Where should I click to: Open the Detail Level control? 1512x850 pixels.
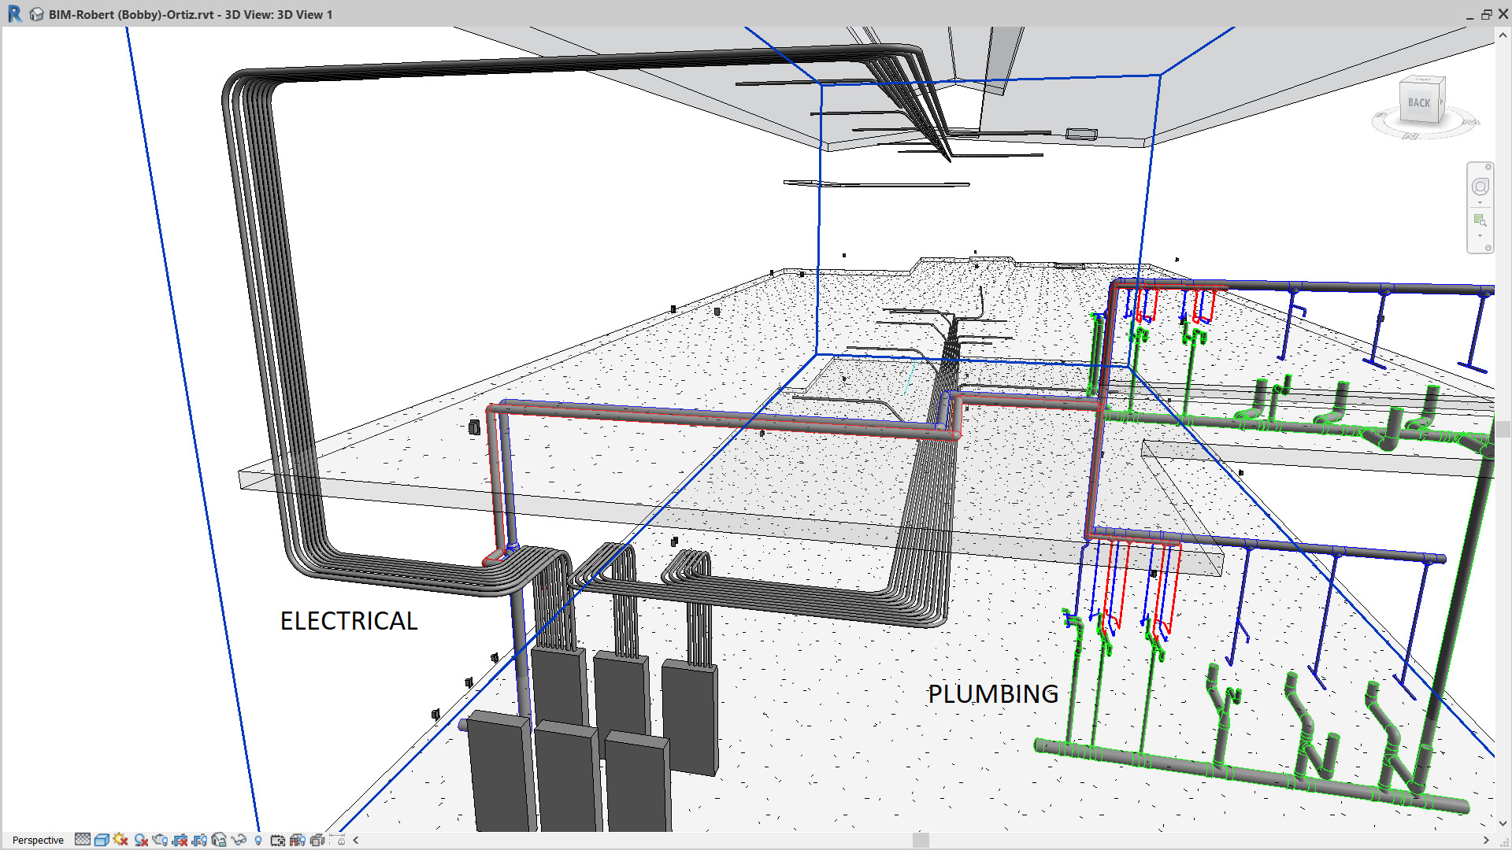coord(83,840)
